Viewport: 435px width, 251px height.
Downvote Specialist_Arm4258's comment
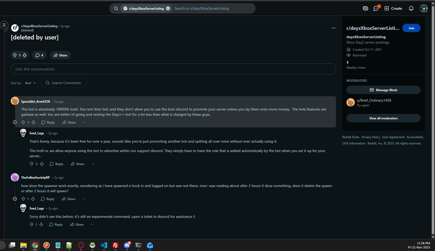(33, 122)
